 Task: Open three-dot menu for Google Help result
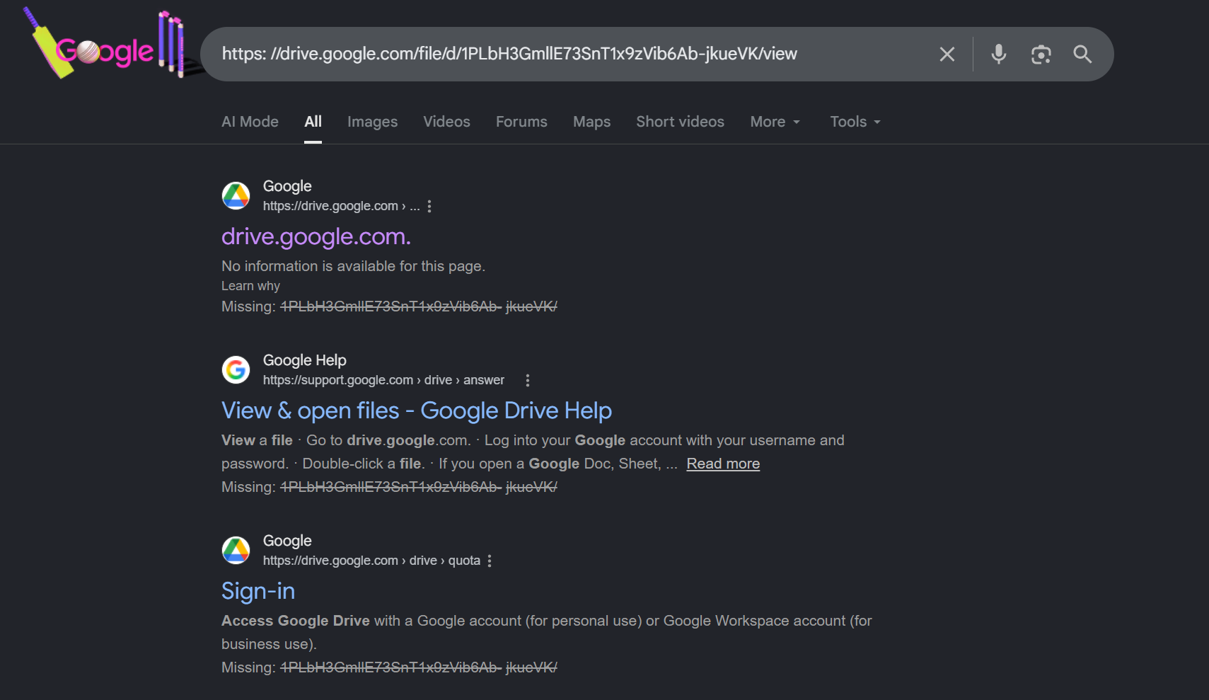pos(528,380)
